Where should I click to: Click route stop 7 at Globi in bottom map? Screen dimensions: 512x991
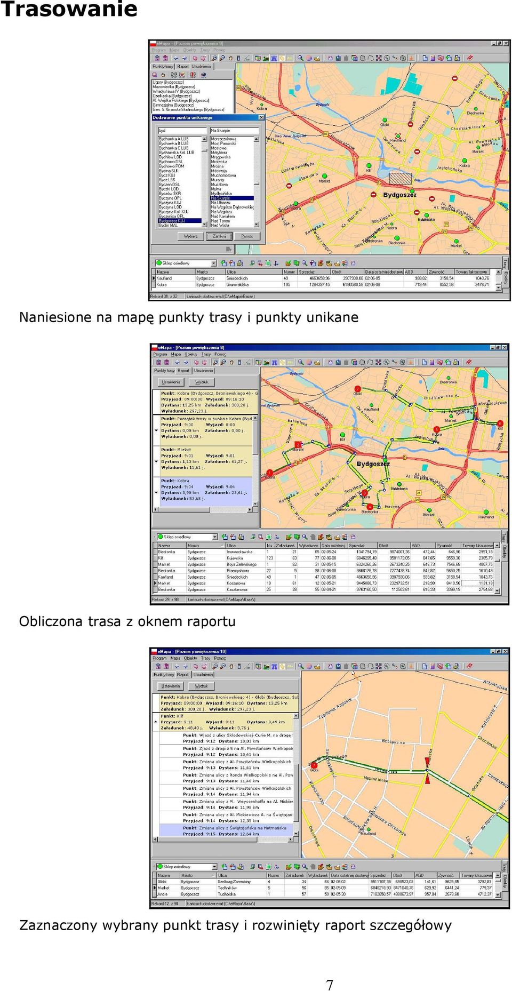tap(314, 765)
